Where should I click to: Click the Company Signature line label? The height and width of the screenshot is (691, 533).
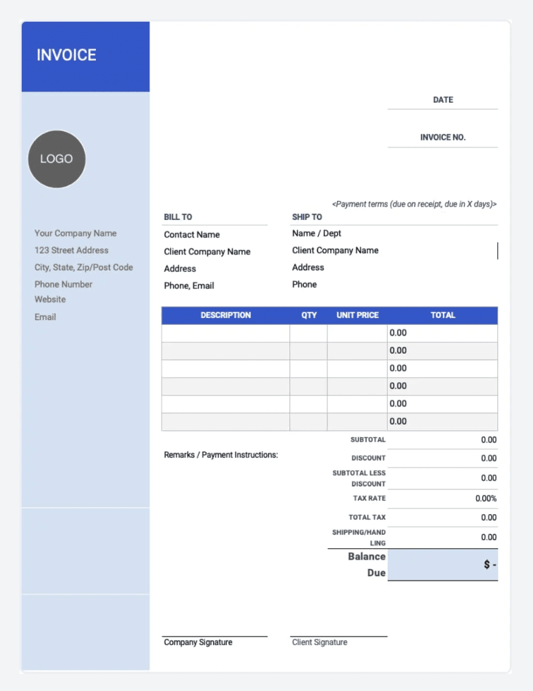[198, 643]
